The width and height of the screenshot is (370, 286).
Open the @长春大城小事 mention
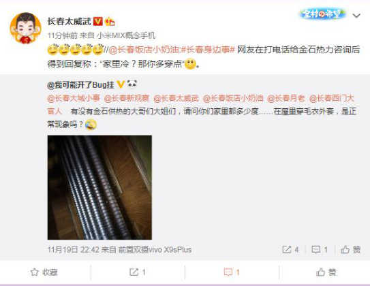click(x=74, y=98)
